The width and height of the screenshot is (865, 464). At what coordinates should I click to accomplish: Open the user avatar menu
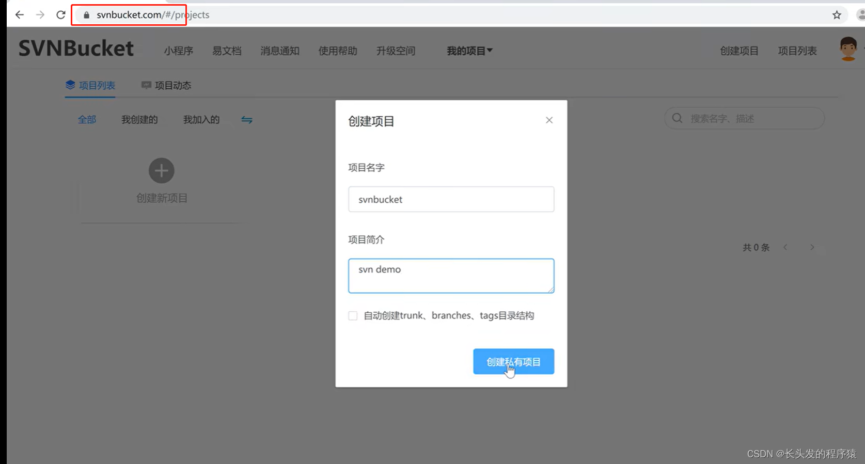click(x=848, y=49)
